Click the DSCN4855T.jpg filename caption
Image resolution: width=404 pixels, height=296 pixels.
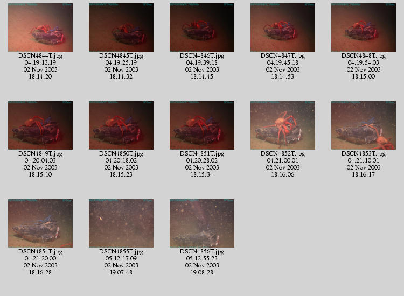coord(121,252)
